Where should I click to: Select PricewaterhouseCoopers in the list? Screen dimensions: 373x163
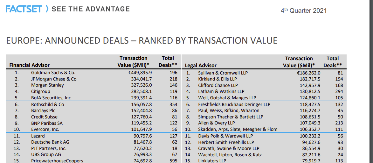pyautogui.click(x=57, y=161)
